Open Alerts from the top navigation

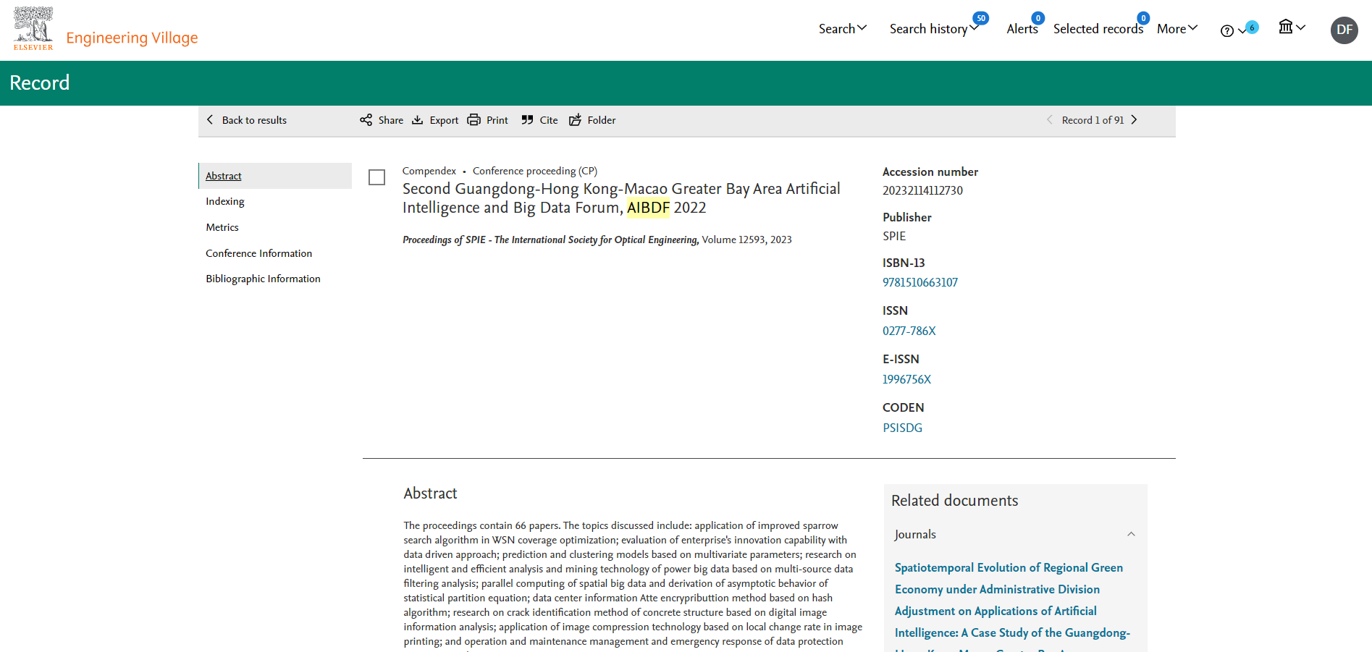[1022, 29]
